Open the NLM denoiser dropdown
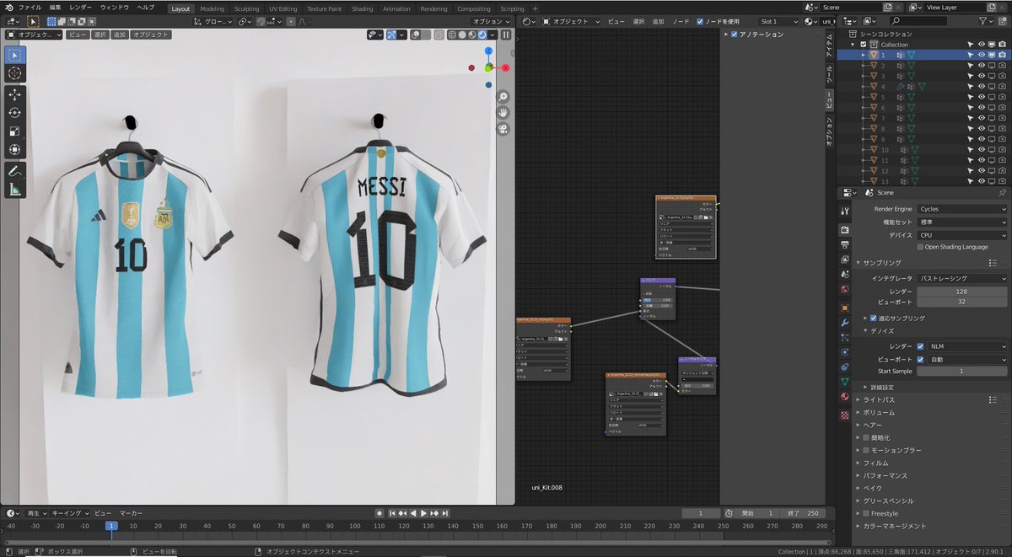 pos(967,346)
